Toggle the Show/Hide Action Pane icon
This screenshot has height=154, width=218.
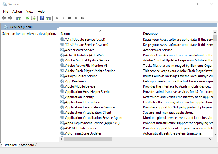(x=48, y=18)
